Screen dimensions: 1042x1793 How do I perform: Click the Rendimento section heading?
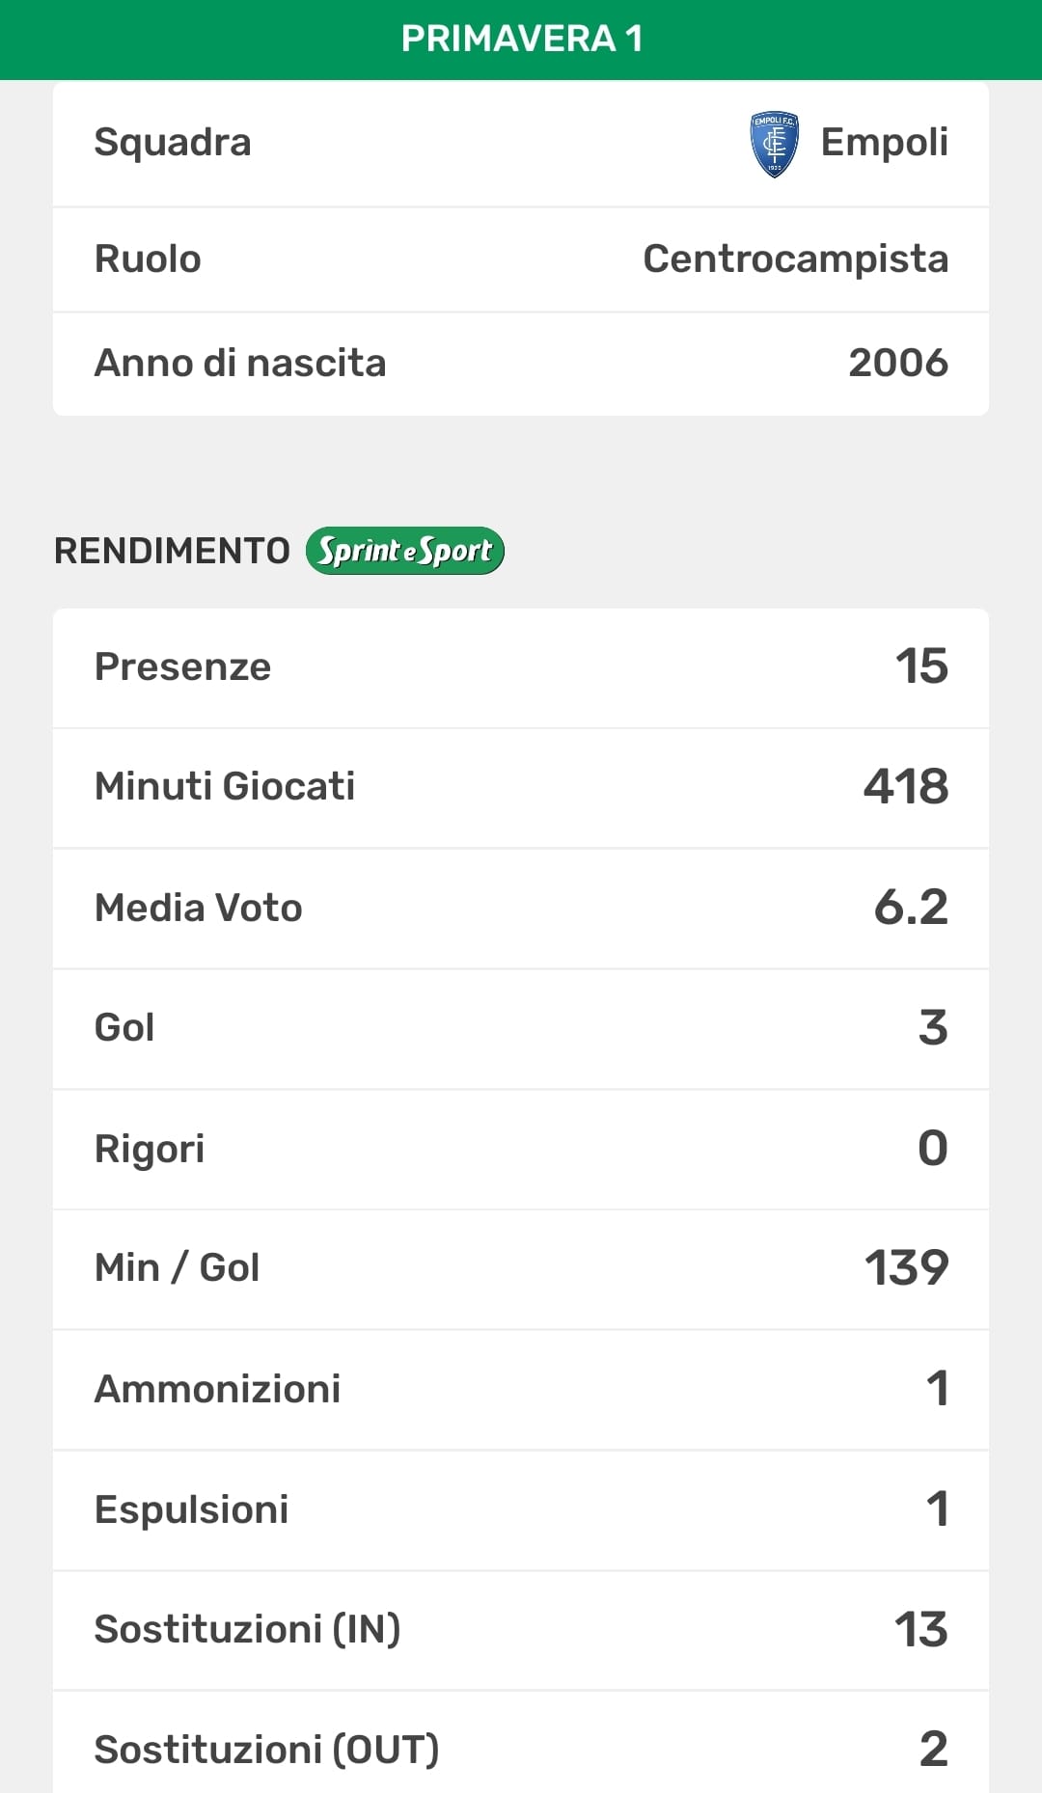tap(172, 551)
